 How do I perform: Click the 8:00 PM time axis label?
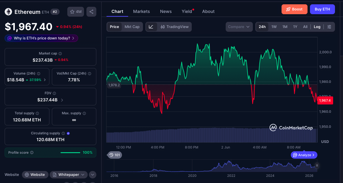[192, 147]
